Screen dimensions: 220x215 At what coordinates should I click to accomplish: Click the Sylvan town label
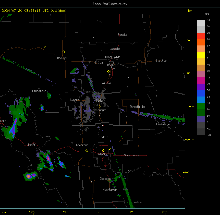tap(100, 63)
